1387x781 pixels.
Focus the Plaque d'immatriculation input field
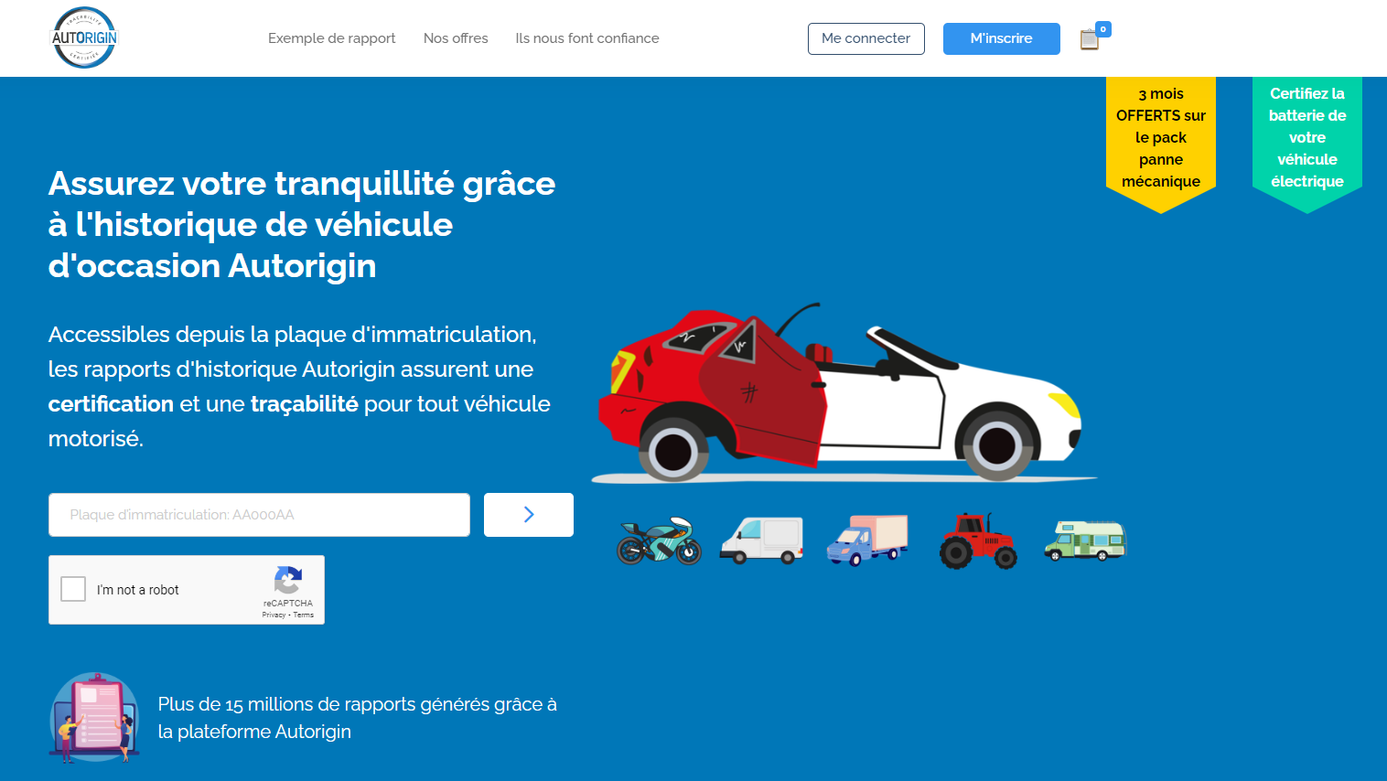coord(259,515)
